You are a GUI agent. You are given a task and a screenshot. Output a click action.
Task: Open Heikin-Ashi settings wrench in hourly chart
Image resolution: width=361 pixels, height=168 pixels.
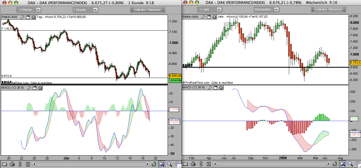[22, 17]
